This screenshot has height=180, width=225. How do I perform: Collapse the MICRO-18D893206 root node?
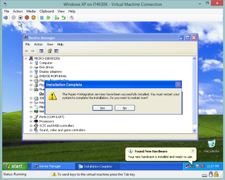click(26, 58)
